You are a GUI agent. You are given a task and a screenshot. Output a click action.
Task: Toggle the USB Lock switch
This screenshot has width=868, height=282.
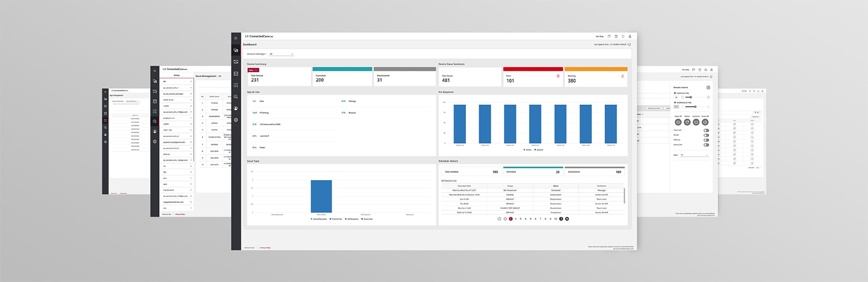[706, 140]
